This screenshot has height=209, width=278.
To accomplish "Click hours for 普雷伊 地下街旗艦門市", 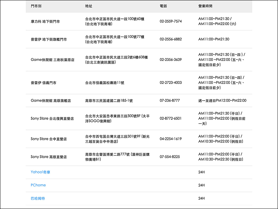I will (214, 39).
